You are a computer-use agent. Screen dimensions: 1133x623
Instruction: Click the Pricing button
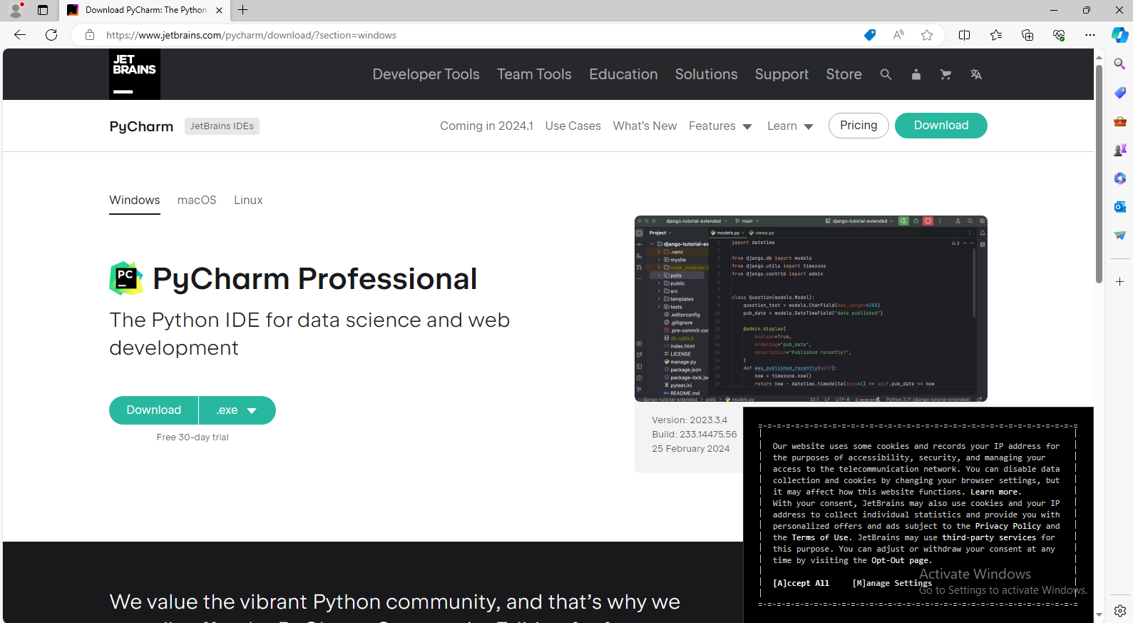pyautogui.click(x=858, y=126)
